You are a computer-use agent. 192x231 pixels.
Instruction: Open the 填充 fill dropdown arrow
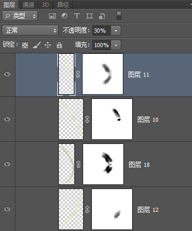coord(116,45)
